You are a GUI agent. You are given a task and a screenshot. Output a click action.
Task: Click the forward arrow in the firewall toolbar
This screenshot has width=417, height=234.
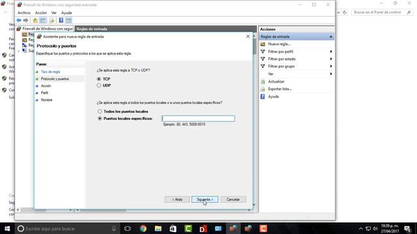(x=25, y=20)
